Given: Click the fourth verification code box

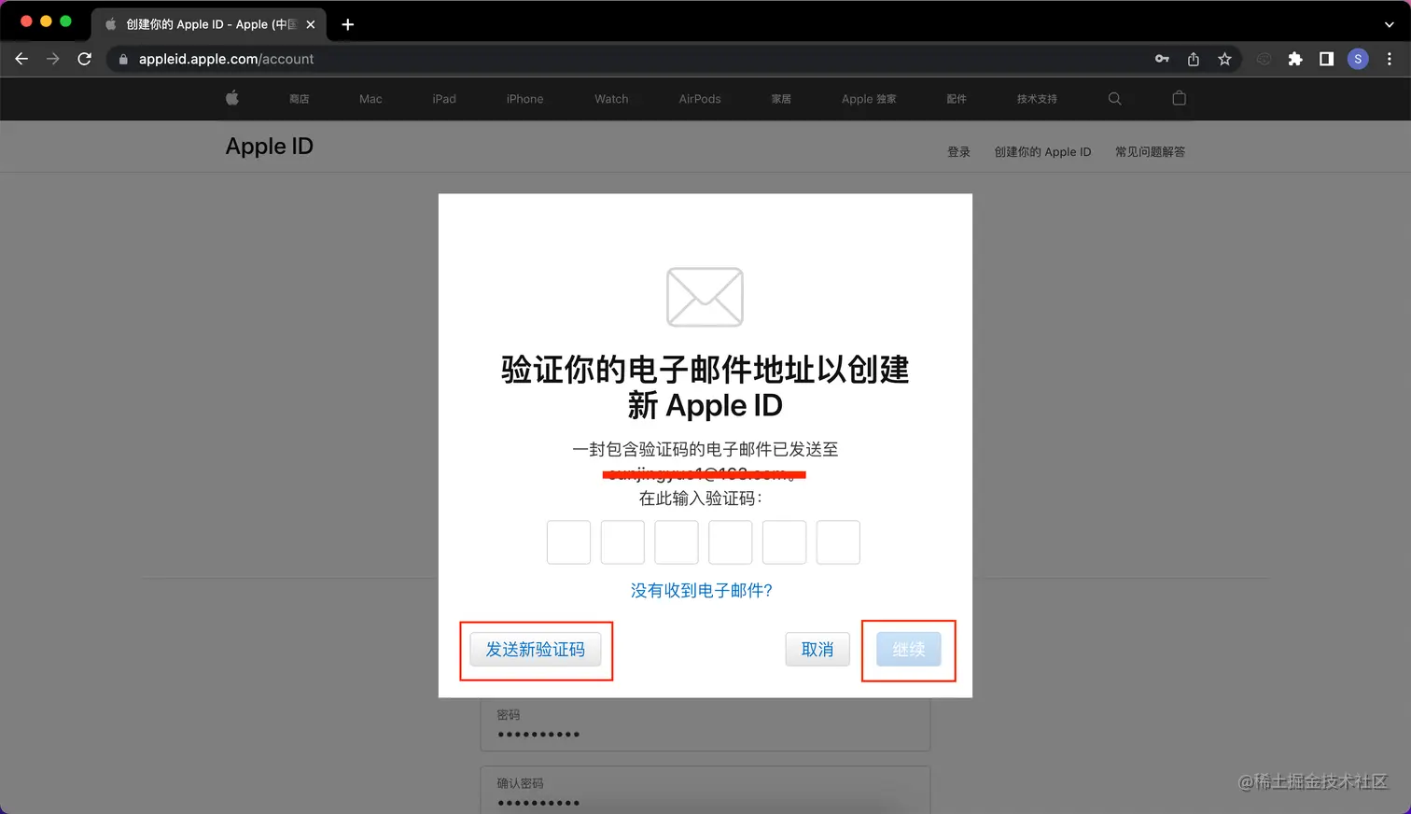Looking at the screenshot, I should (x=731, y=542).
